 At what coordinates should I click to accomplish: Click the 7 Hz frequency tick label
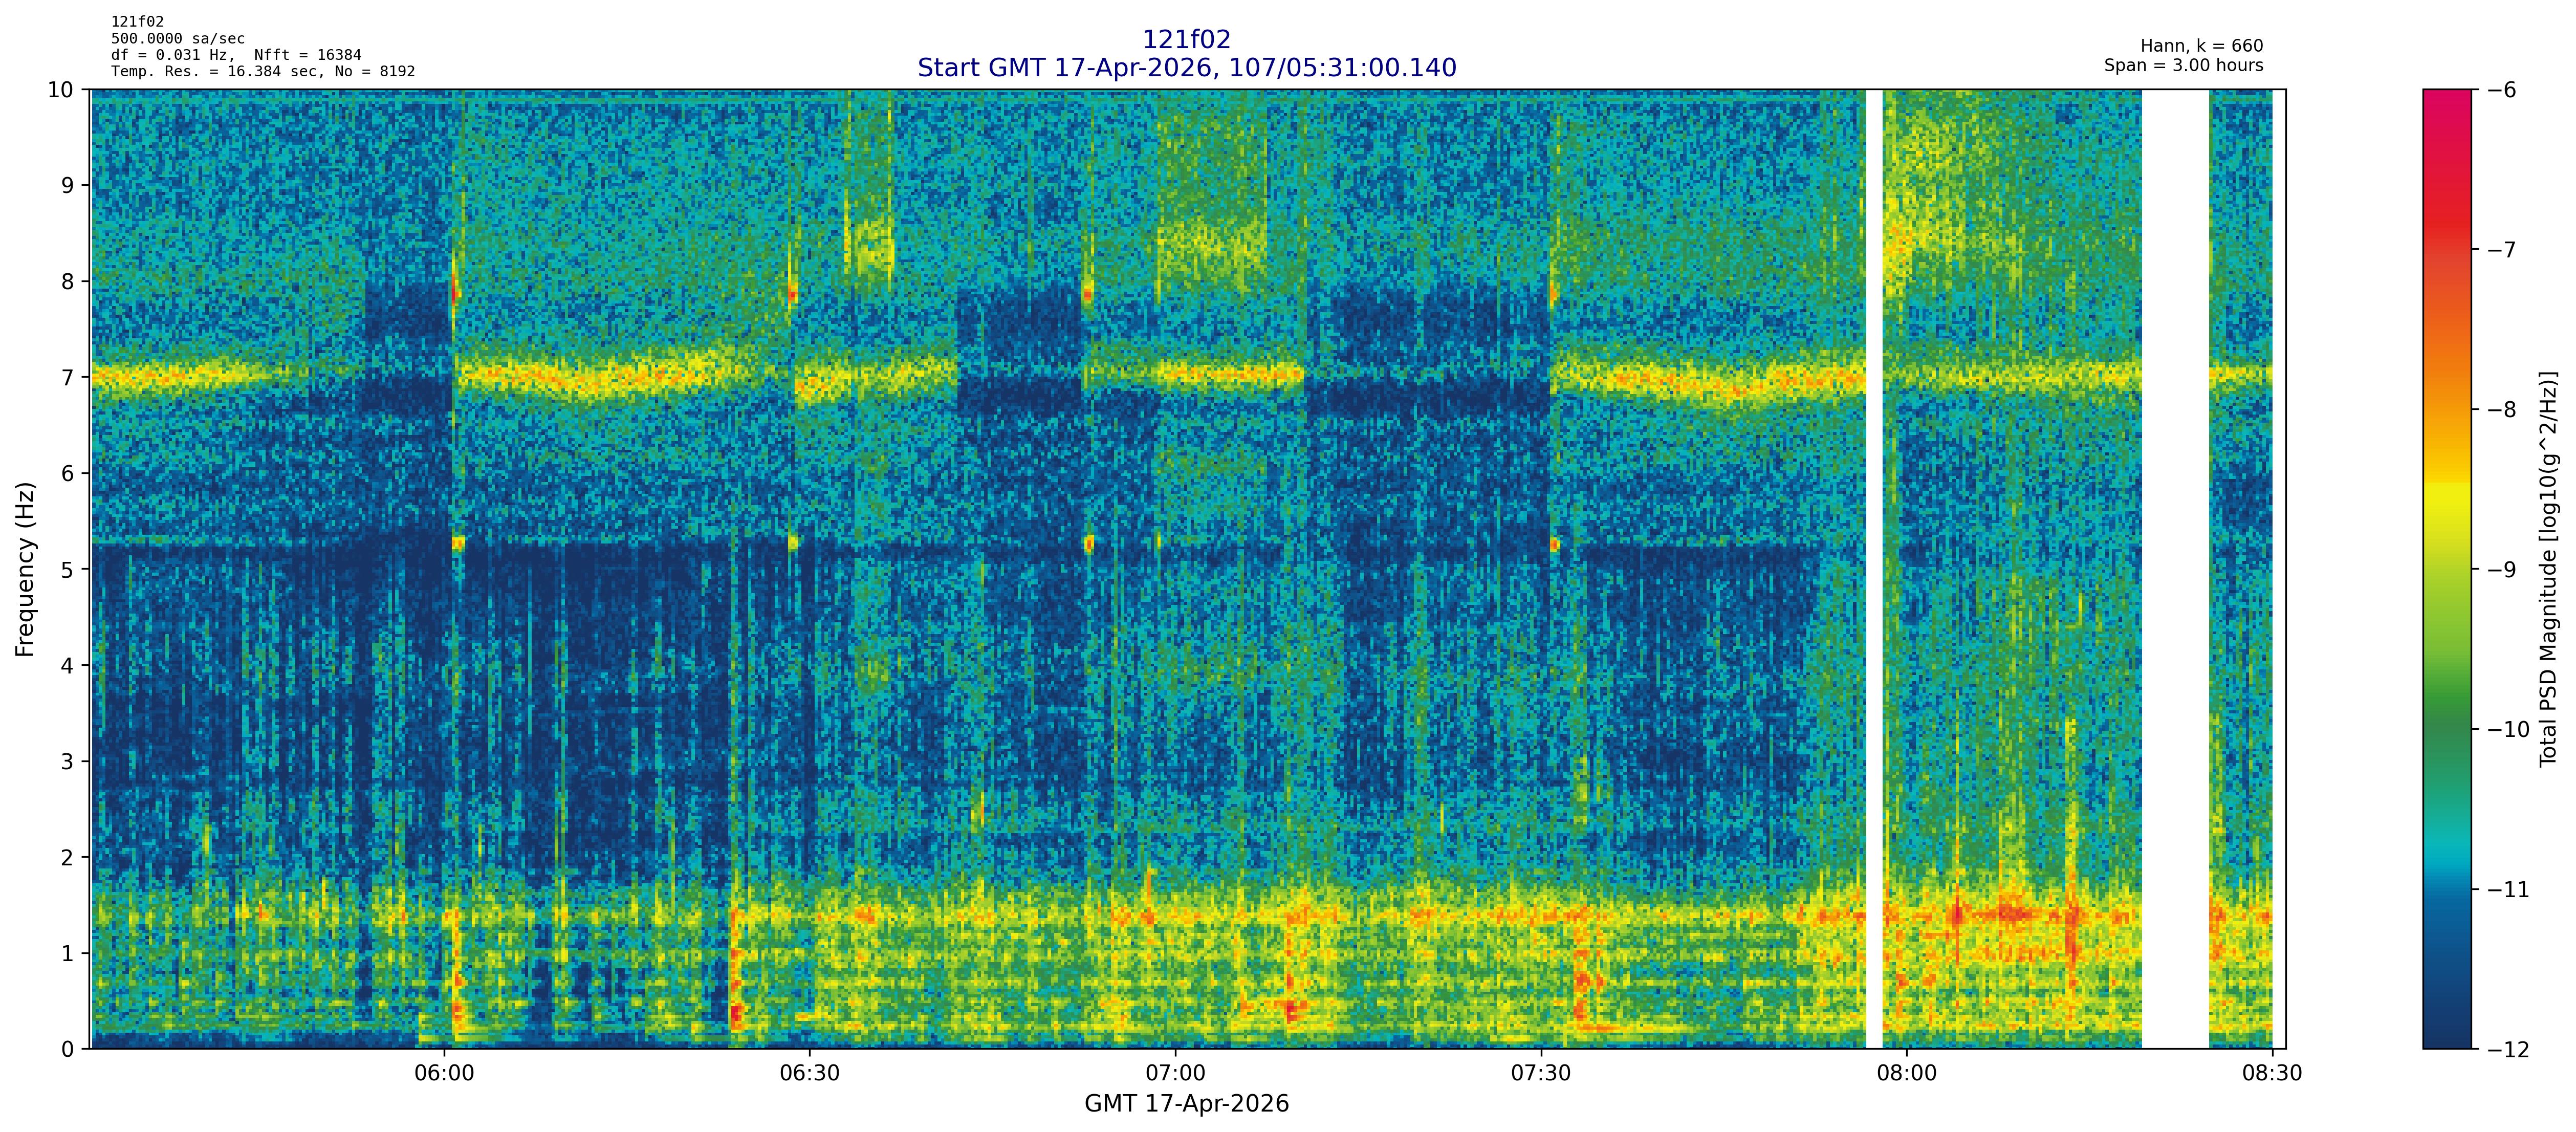[67, 377]
